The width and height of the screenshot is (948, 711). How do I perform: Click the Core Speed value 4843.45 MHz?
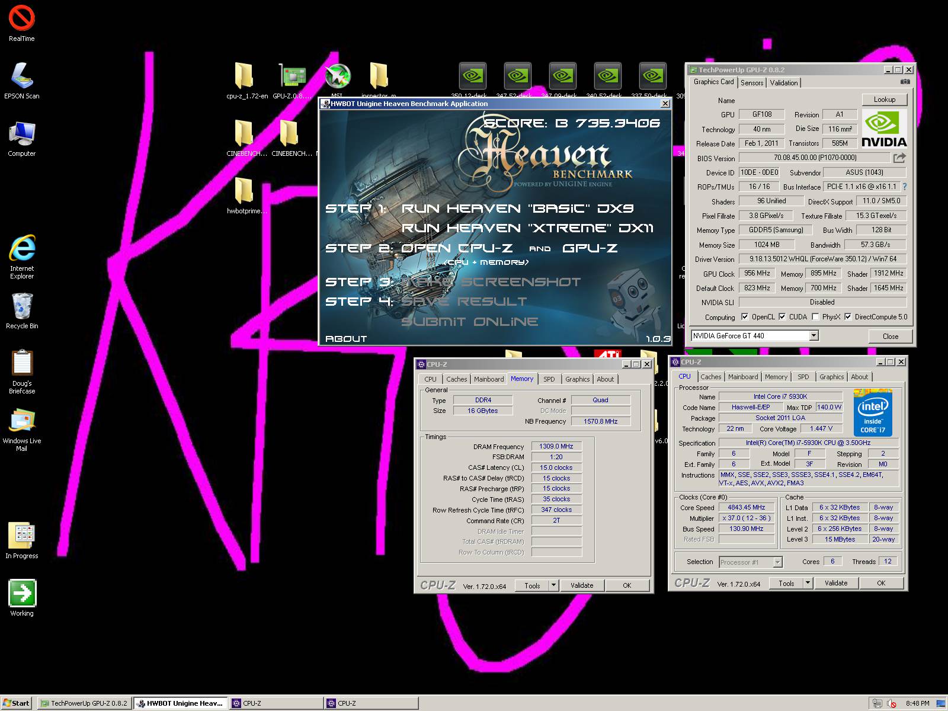point(747,507)
